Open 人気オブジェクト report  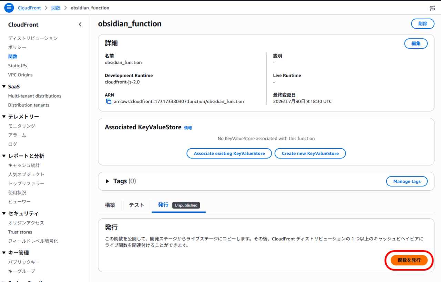click(x=26, y=174)
